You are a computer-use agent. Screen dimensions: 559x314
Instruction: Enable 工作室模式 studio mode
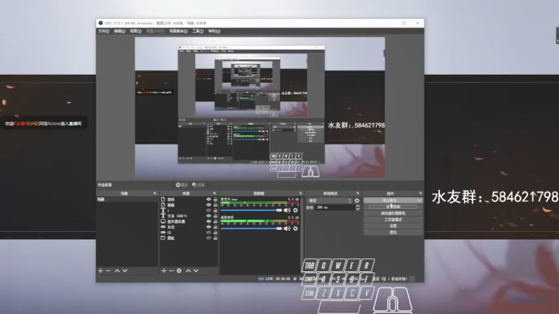tap(393, 220)
